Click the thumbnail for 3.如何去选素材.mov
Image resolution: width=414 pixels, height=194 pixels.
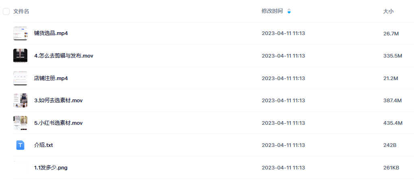click(x=21, y=101)
